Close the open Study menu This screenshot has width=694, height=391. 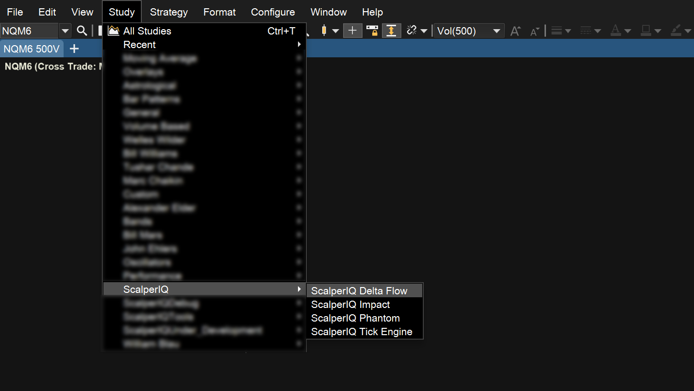click(x=122, y=12)
